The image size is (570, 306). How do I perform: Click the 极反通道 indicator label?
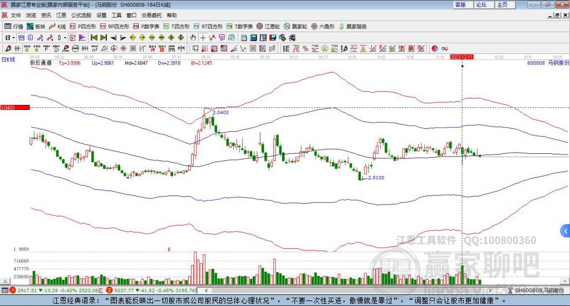41,63
